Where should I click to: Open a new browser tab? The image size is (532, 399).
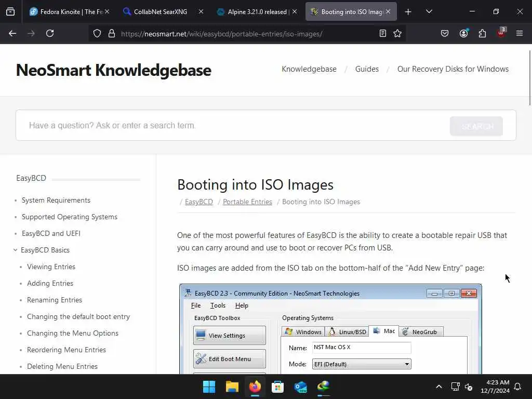click(x=408, y=12)
